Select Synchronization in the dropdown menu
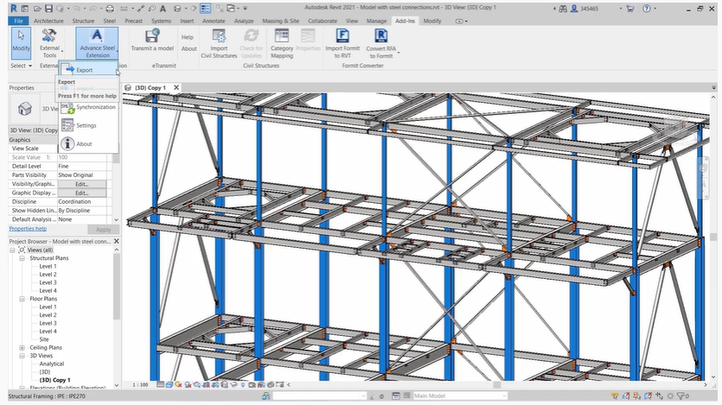Image resolution: width=722 pixels, height=405 pixels. coord(95,107)
